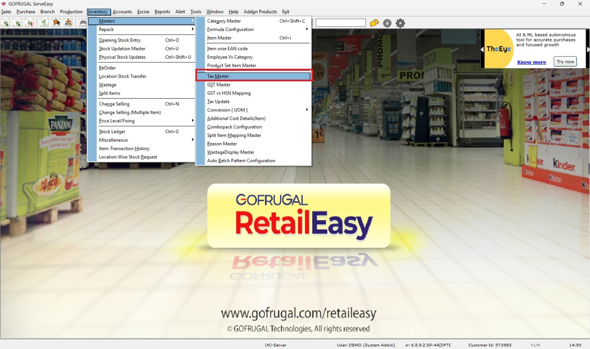Select Combopack Configuration
Viewport: 590px width, 349px height.
(x=254, y=127)
